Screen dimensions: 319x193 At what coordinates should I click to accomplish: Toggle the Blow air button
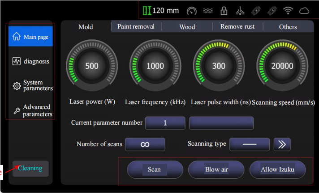coord(216,170)
